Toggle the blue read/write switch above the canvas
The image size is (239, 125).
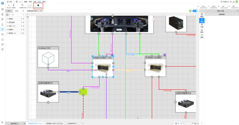[195, 11]
